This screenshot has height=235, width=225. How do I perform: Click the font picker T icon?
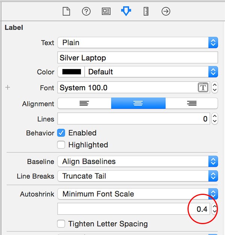pyautogui.click(x=203, y=87)
